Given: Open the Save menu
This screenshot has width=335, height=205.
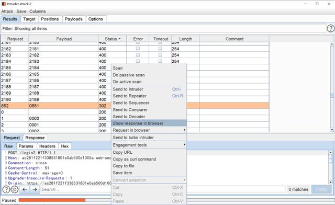Looking at the screenshot, I should click(21, 12).
